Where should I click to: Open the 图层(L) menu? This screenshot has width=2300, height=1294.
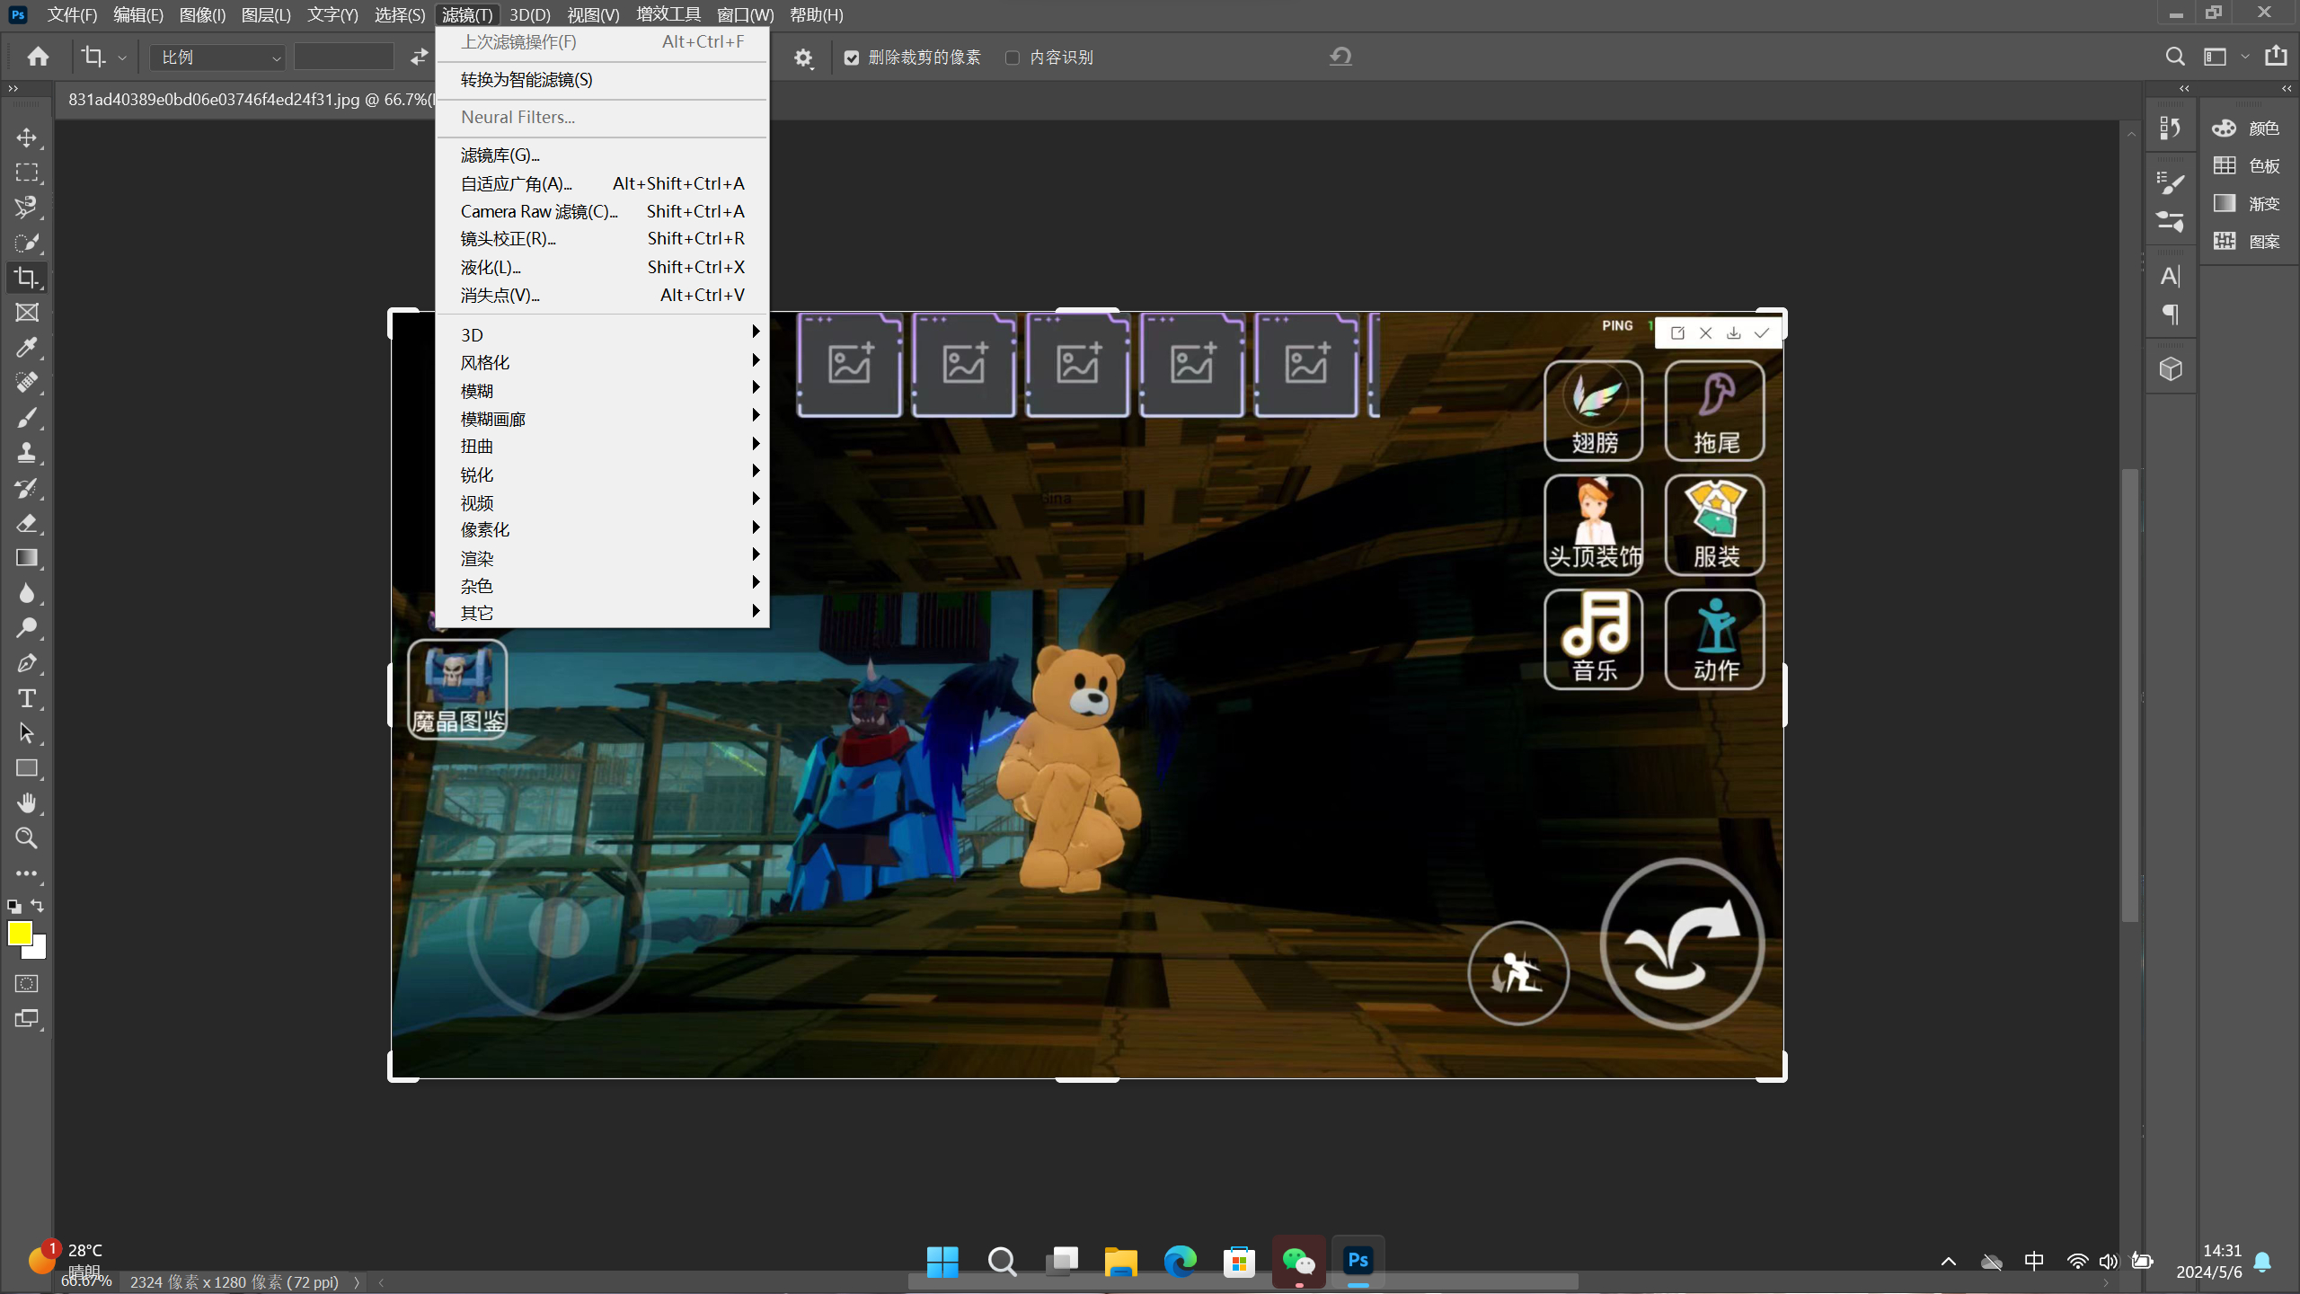point(266,14)
